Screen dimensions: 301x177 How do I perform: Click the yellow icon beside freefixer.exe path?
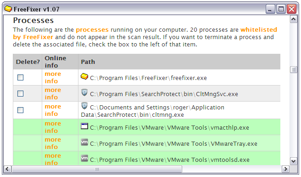click(84, 76)
